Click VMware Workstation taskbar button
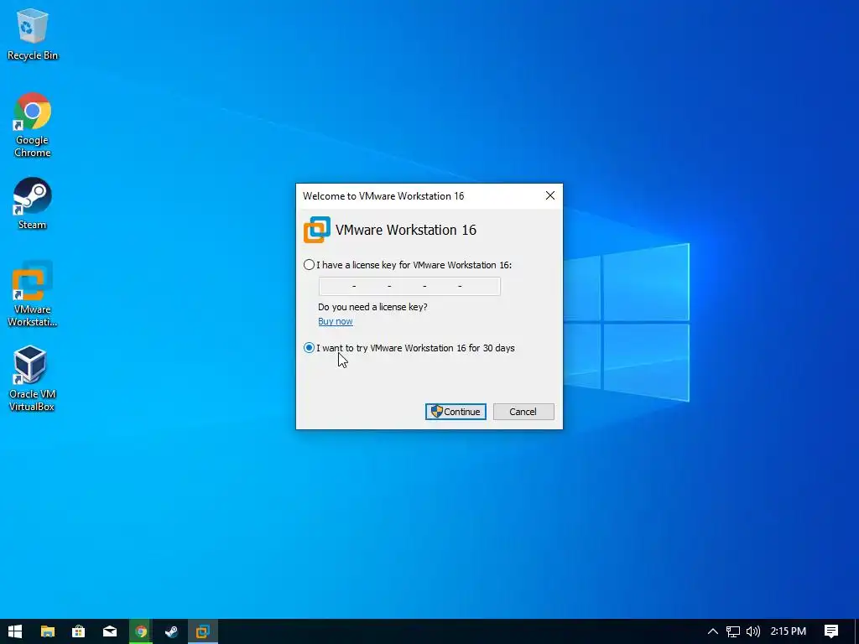The height and width of the screenshot is (644, 859). (x=203, y=631)
